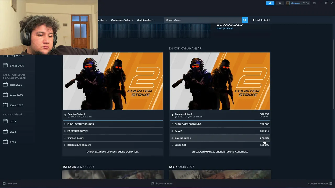Click calendar icon beside 2025
This screenshot has width=335, height=188.
(5, 121)
